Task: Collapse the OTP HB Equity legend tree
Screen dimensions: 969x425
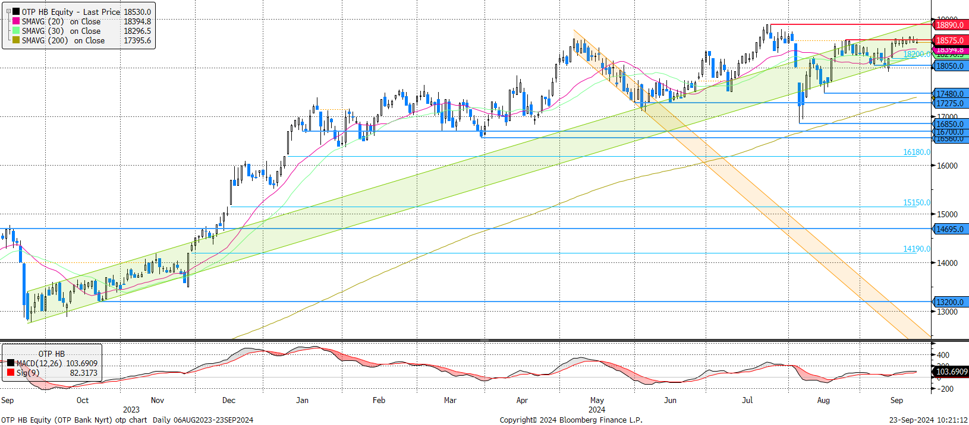Action: (x=8, y=12)
